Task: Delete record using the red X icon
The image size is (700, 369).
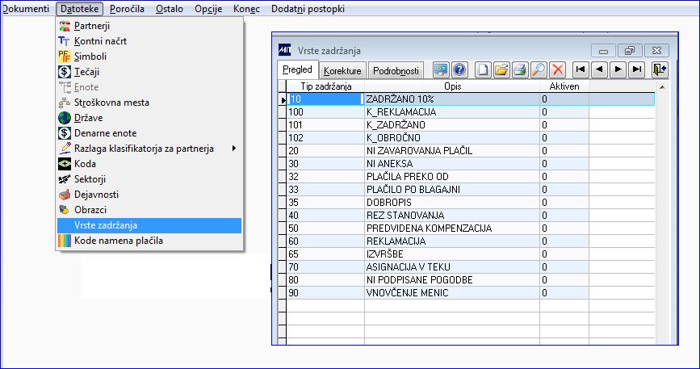Action: point(558,69)
